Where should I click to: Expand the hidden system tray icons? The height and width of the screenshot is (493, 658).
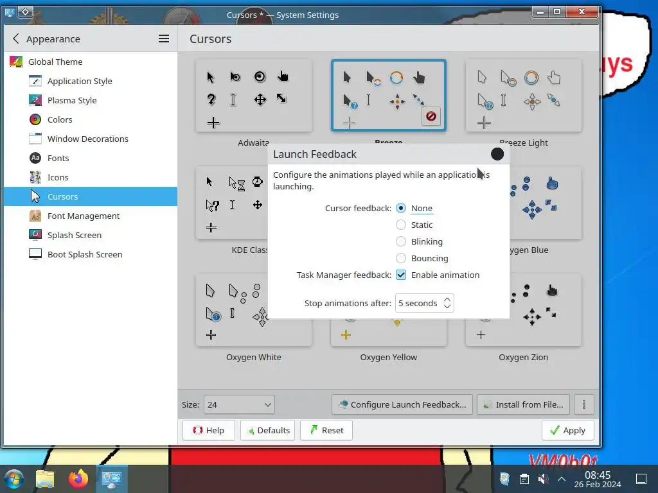click(562, 479)
